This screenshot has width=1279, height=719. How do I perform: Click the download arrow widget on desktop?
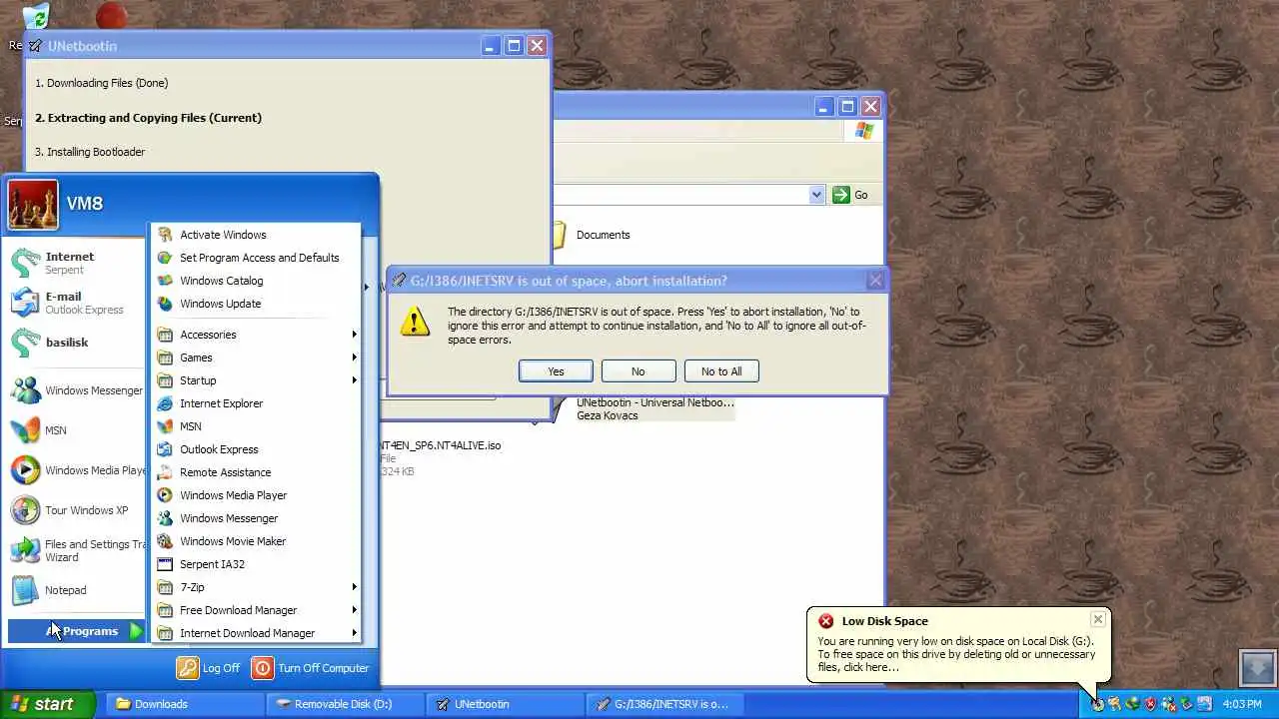(1258, 667)
